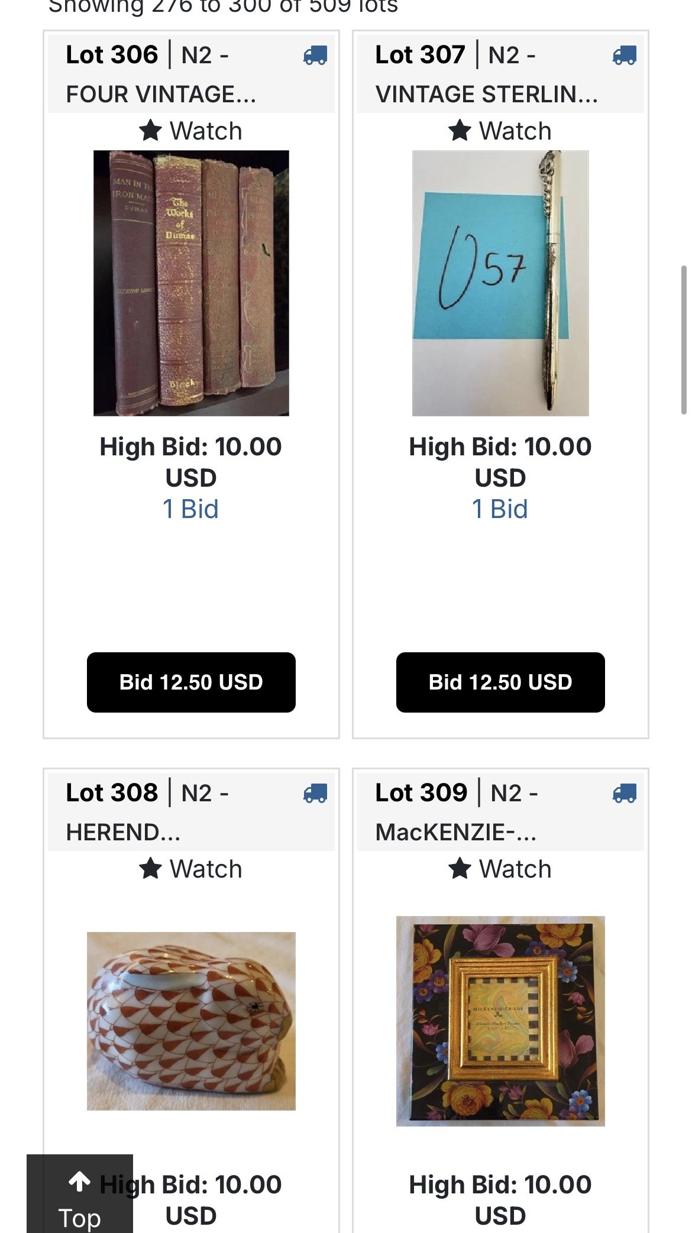The image size is (692, 1233).
Task: Toggle the Watch star for Lot 306
Action: (151, 131)
